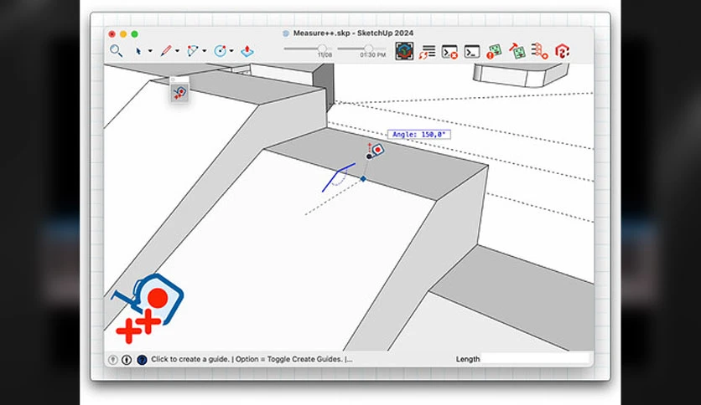
Task: Click the Angle: 150,0° label
Action: click(x=419, y=134)
